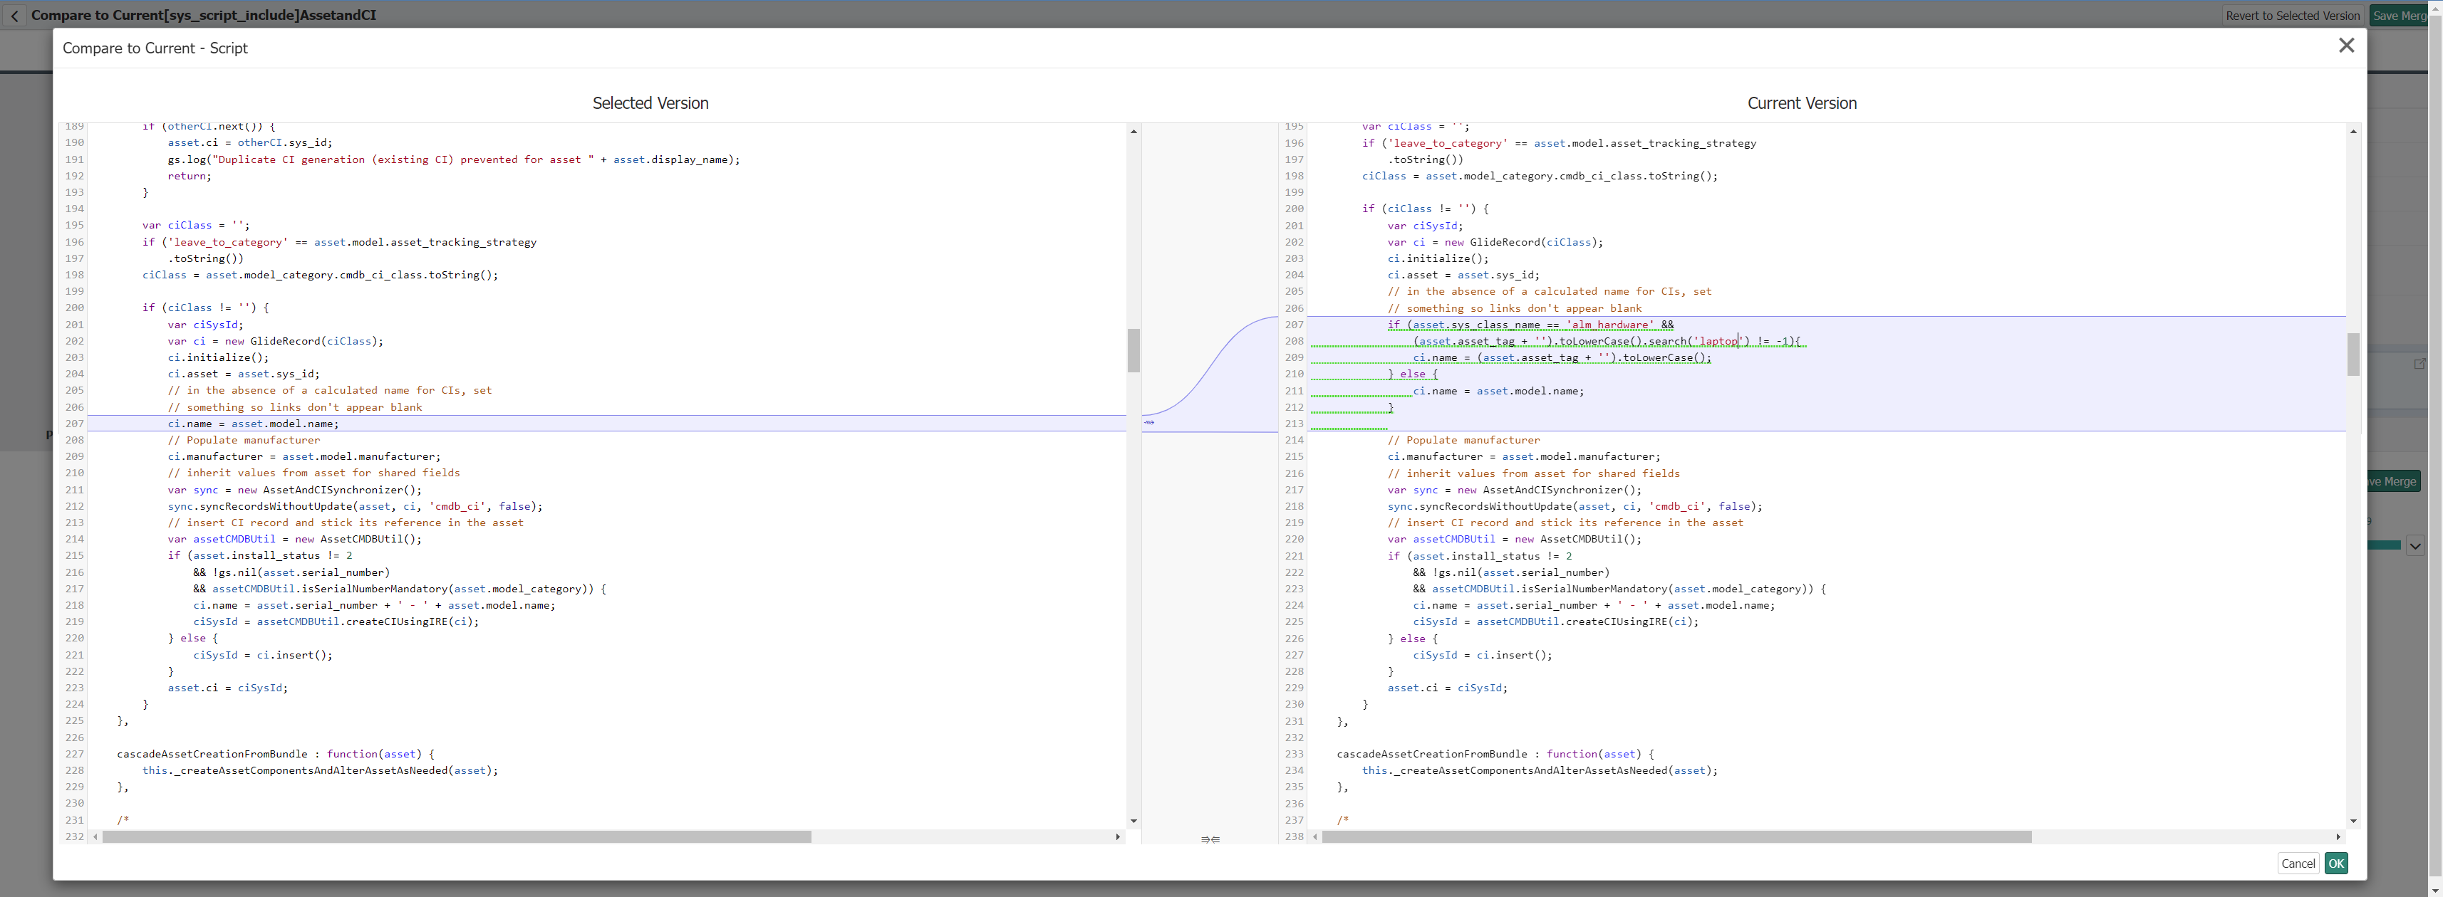Image resolution: width=2443 pixels, height=897 pixels.
Task: Click the right arrow on Selected Version horizontal scrollbar
Action: pos(1119,836)
